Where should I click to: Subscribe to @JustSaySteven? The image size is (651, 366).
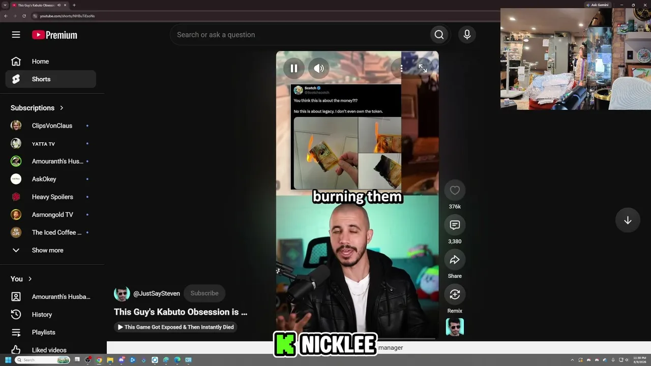point(204,293)
